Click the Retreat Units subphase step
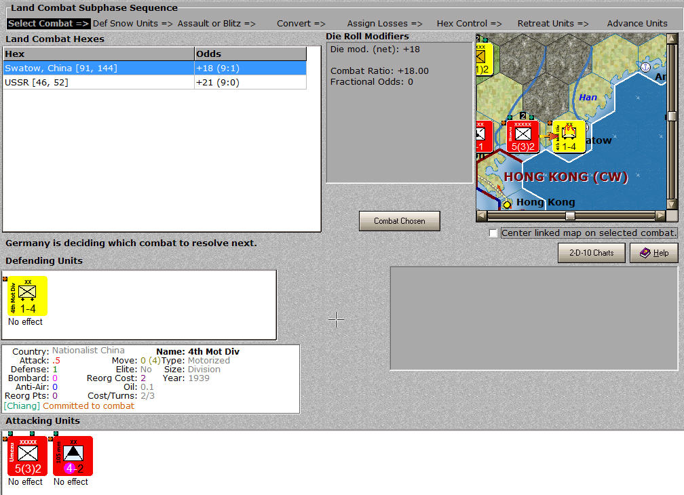This screenshot has height=495, width=684. [553, 24]
